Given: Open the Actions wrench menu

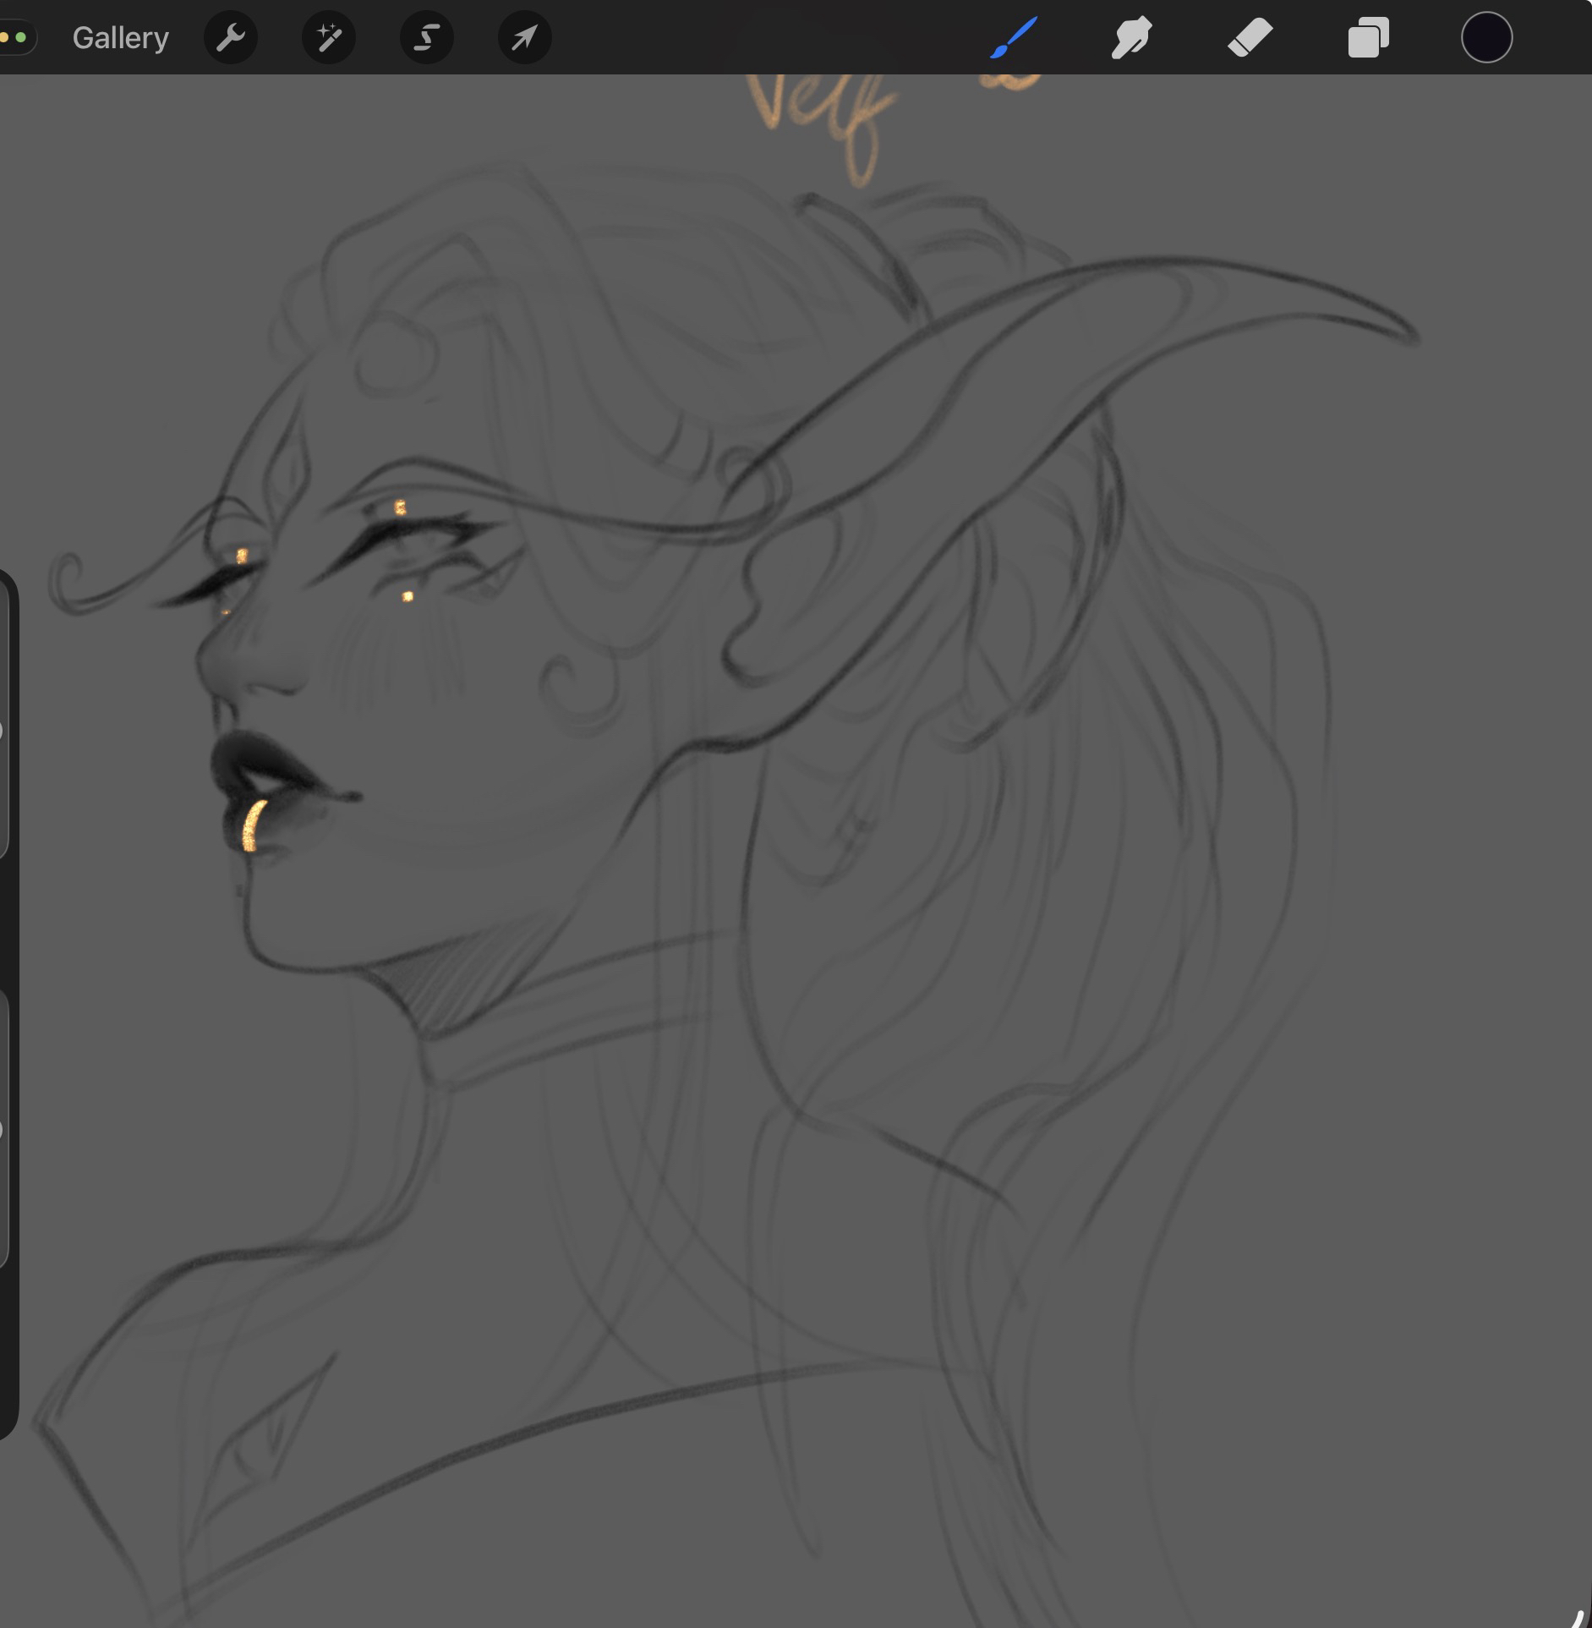Looking at the screenshot, I should click(x=231, y=38).
